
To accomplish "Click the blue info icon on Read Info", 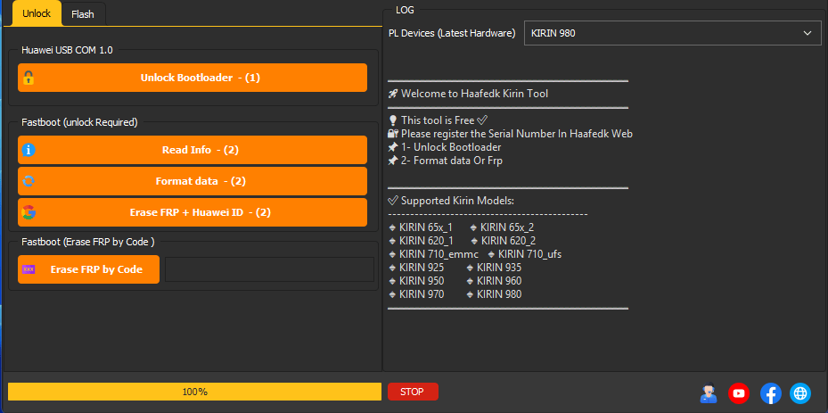I will pos(29,150).
